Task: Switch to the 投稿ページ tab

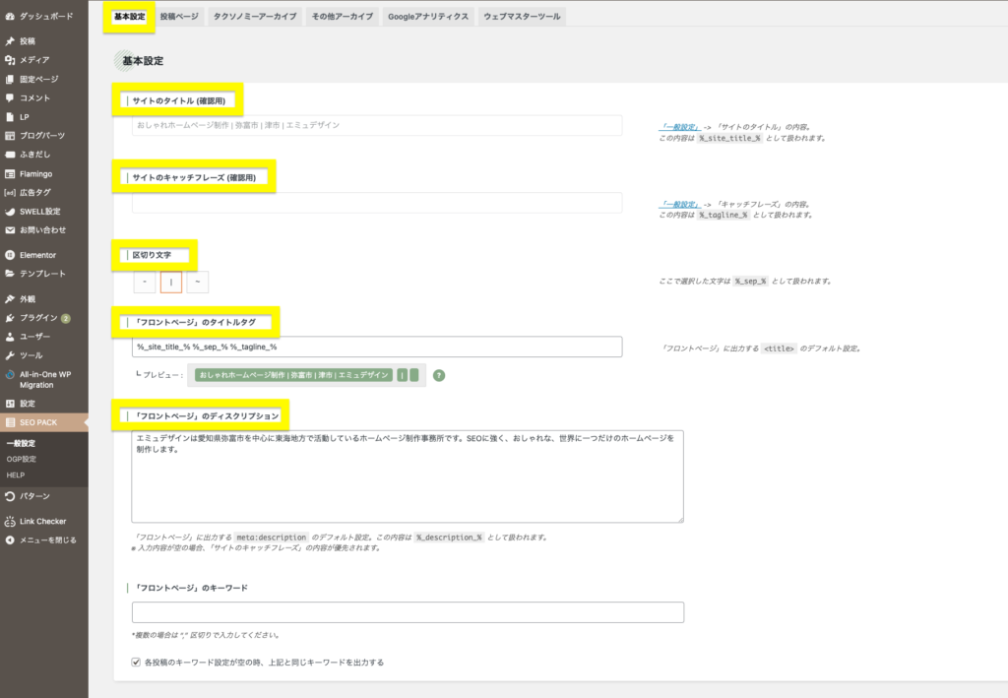Action: point(178,17)
